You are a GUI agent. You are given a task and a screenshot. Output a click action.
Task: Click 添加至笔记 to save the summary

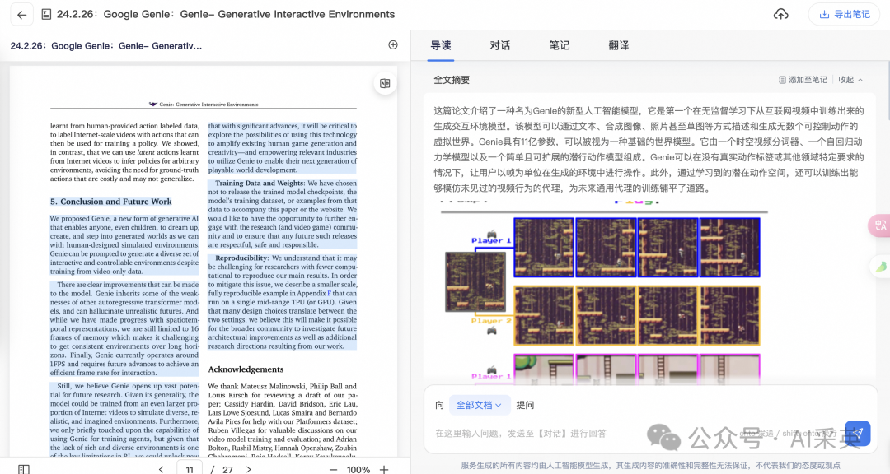(803, 79)
